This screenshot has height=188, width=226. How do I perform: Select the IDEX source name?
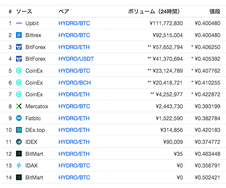(31, 142)
